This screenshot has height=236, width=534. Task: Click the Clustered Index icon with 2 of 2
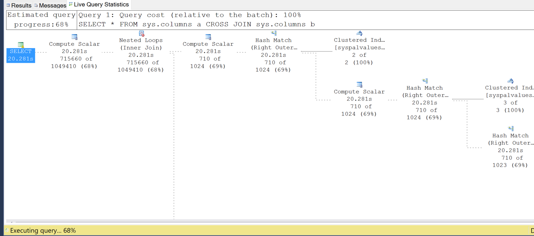359,33
